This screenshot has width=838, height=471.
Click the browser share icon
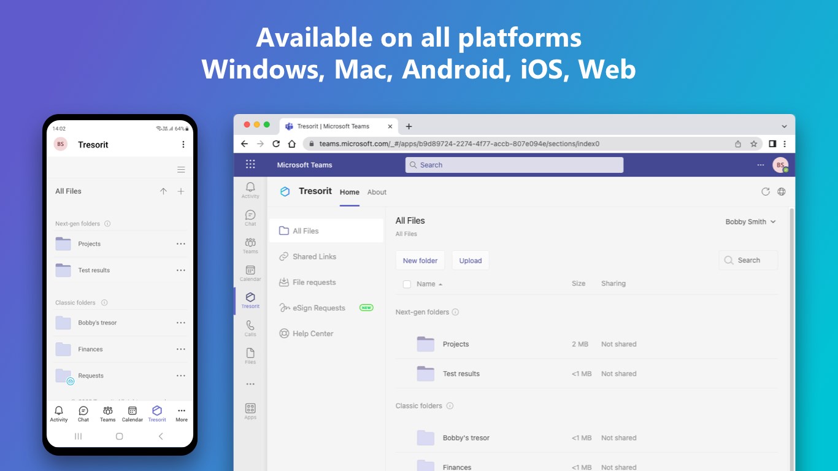tap(738, 144)
